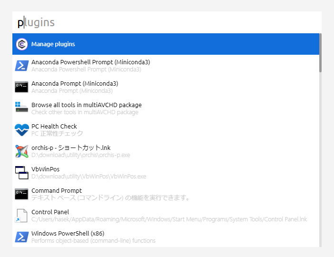Click the path D:\download\utility\VbWinPos\VbWinPos.exe
Viewport: 334px width, 257px height.
(89, 177)
